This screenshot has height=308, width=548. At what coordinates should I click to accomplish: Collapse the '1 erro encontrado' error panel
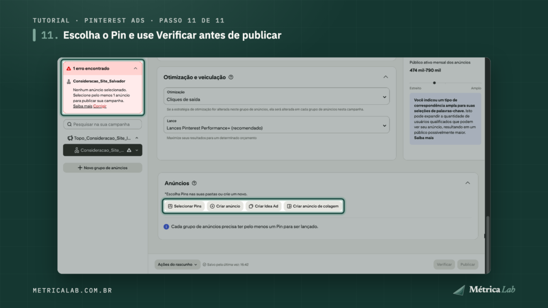pyautogui.click(x=135, y=68)
